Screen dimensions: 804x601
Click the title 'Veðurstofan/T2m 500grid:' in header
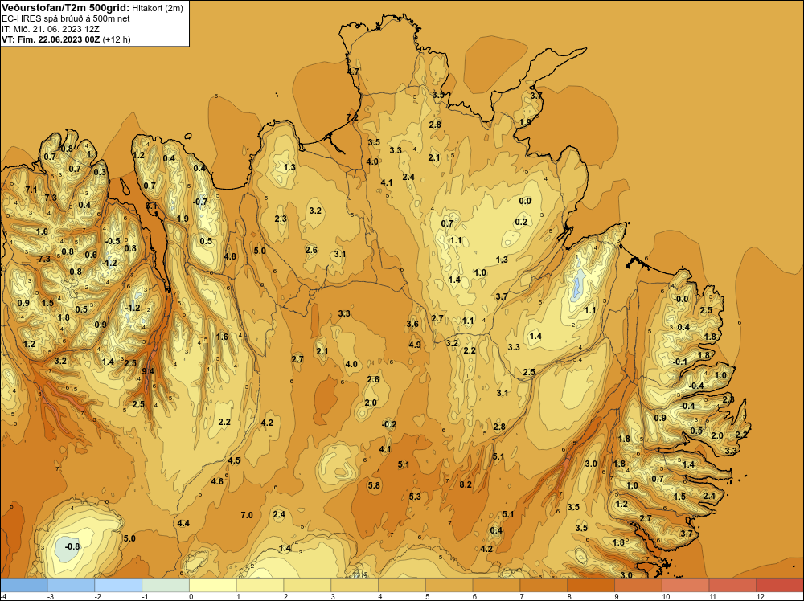tap(65, 8)
